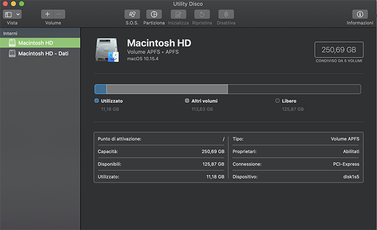Image resolution: width=377 pixels, height=230 pixels.
Task: Click the Interni sidebar section header
Action: pyautogui.click(x=10, y=33)
